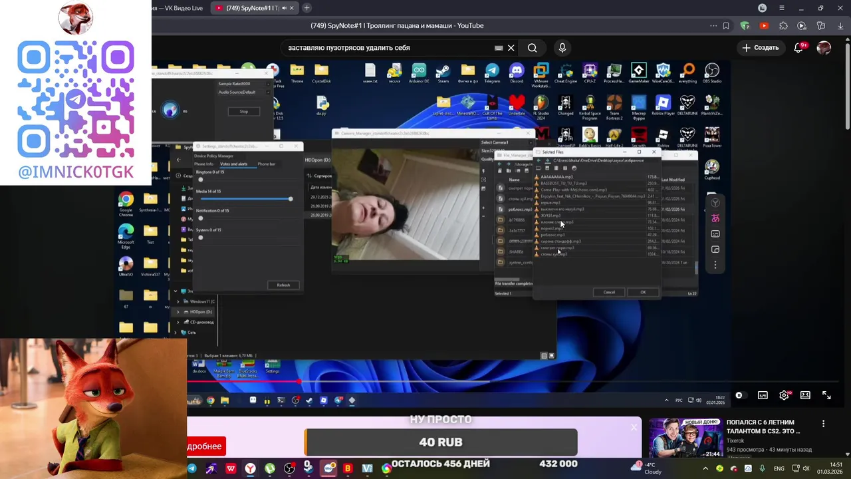Mute the SpyNote YouTube tab
The image size is (851, 479).
(x=284, y=8)
